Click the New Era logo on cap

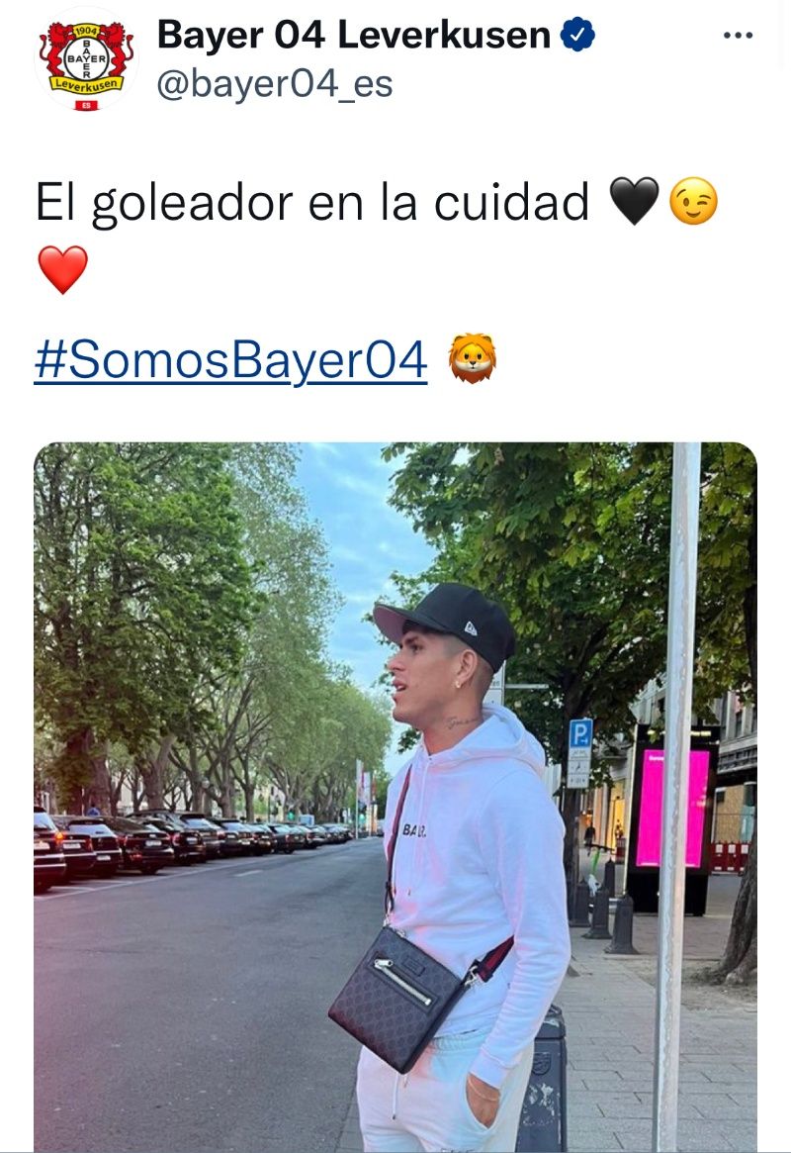(x=472, y=627)
